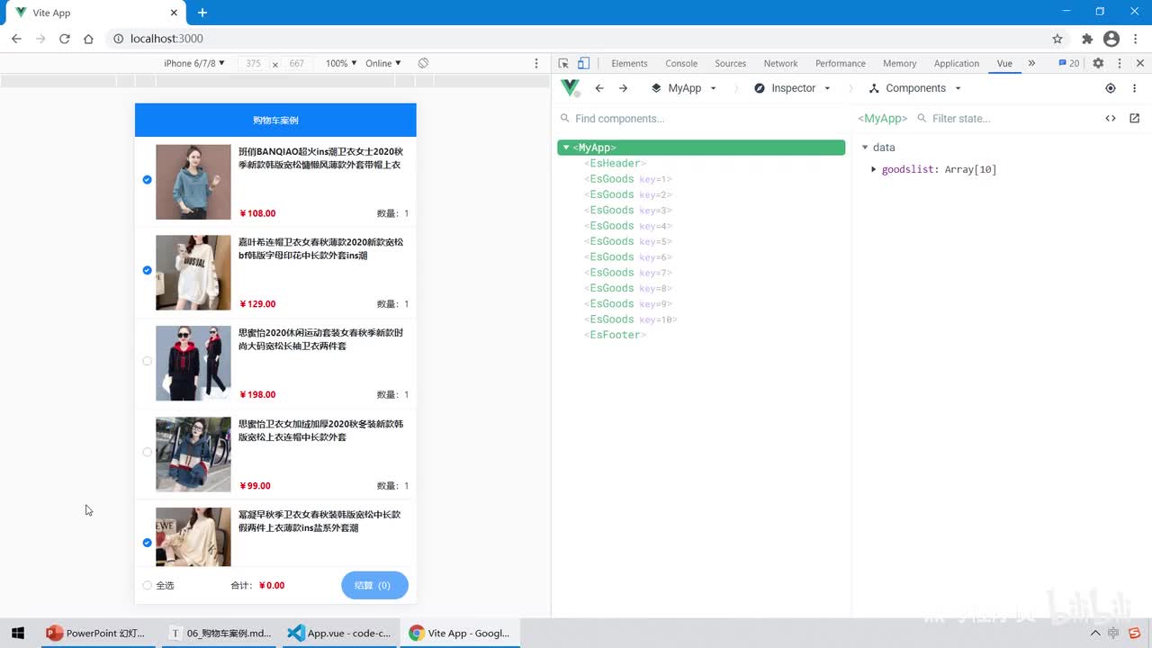
Task: Activate the inspect element picker
Action: 563,64
